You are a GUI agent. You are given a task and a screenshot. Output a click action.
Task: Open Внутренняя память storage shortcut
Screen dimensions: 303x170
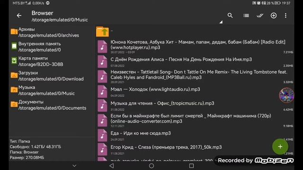click(52, 47)
